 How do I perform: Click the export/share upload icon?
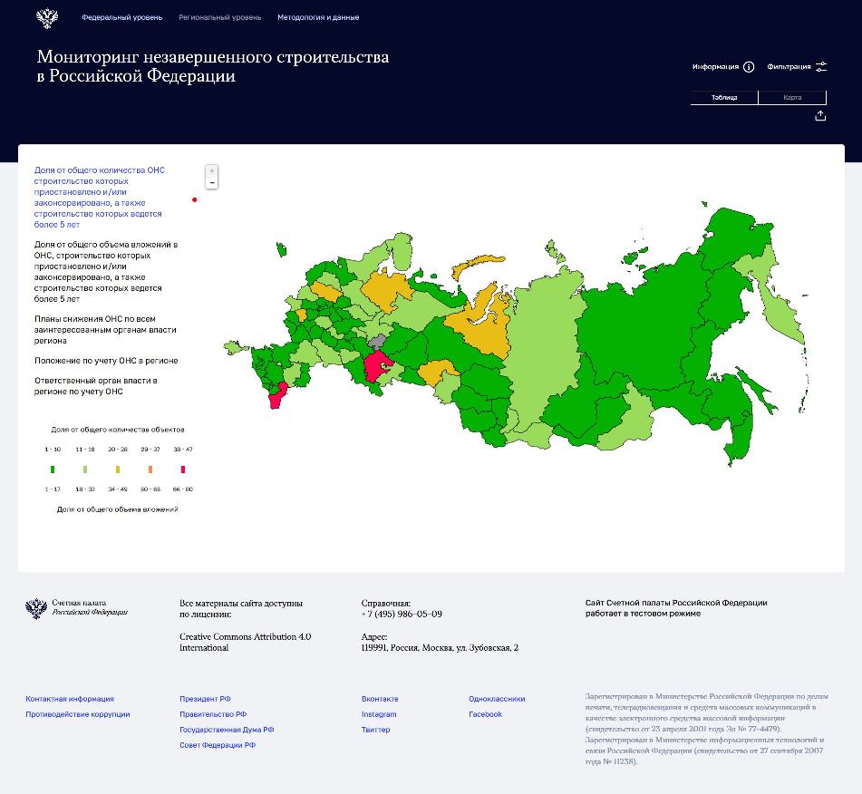coord(820,116)
